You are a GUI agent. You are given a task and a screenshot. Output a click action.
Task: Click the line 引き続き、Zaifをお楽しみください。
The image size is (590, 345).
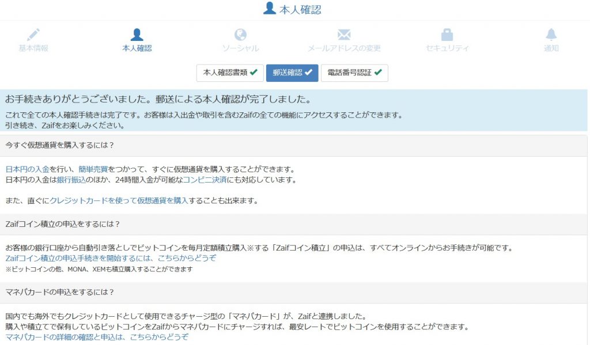(x=65, y=126)
